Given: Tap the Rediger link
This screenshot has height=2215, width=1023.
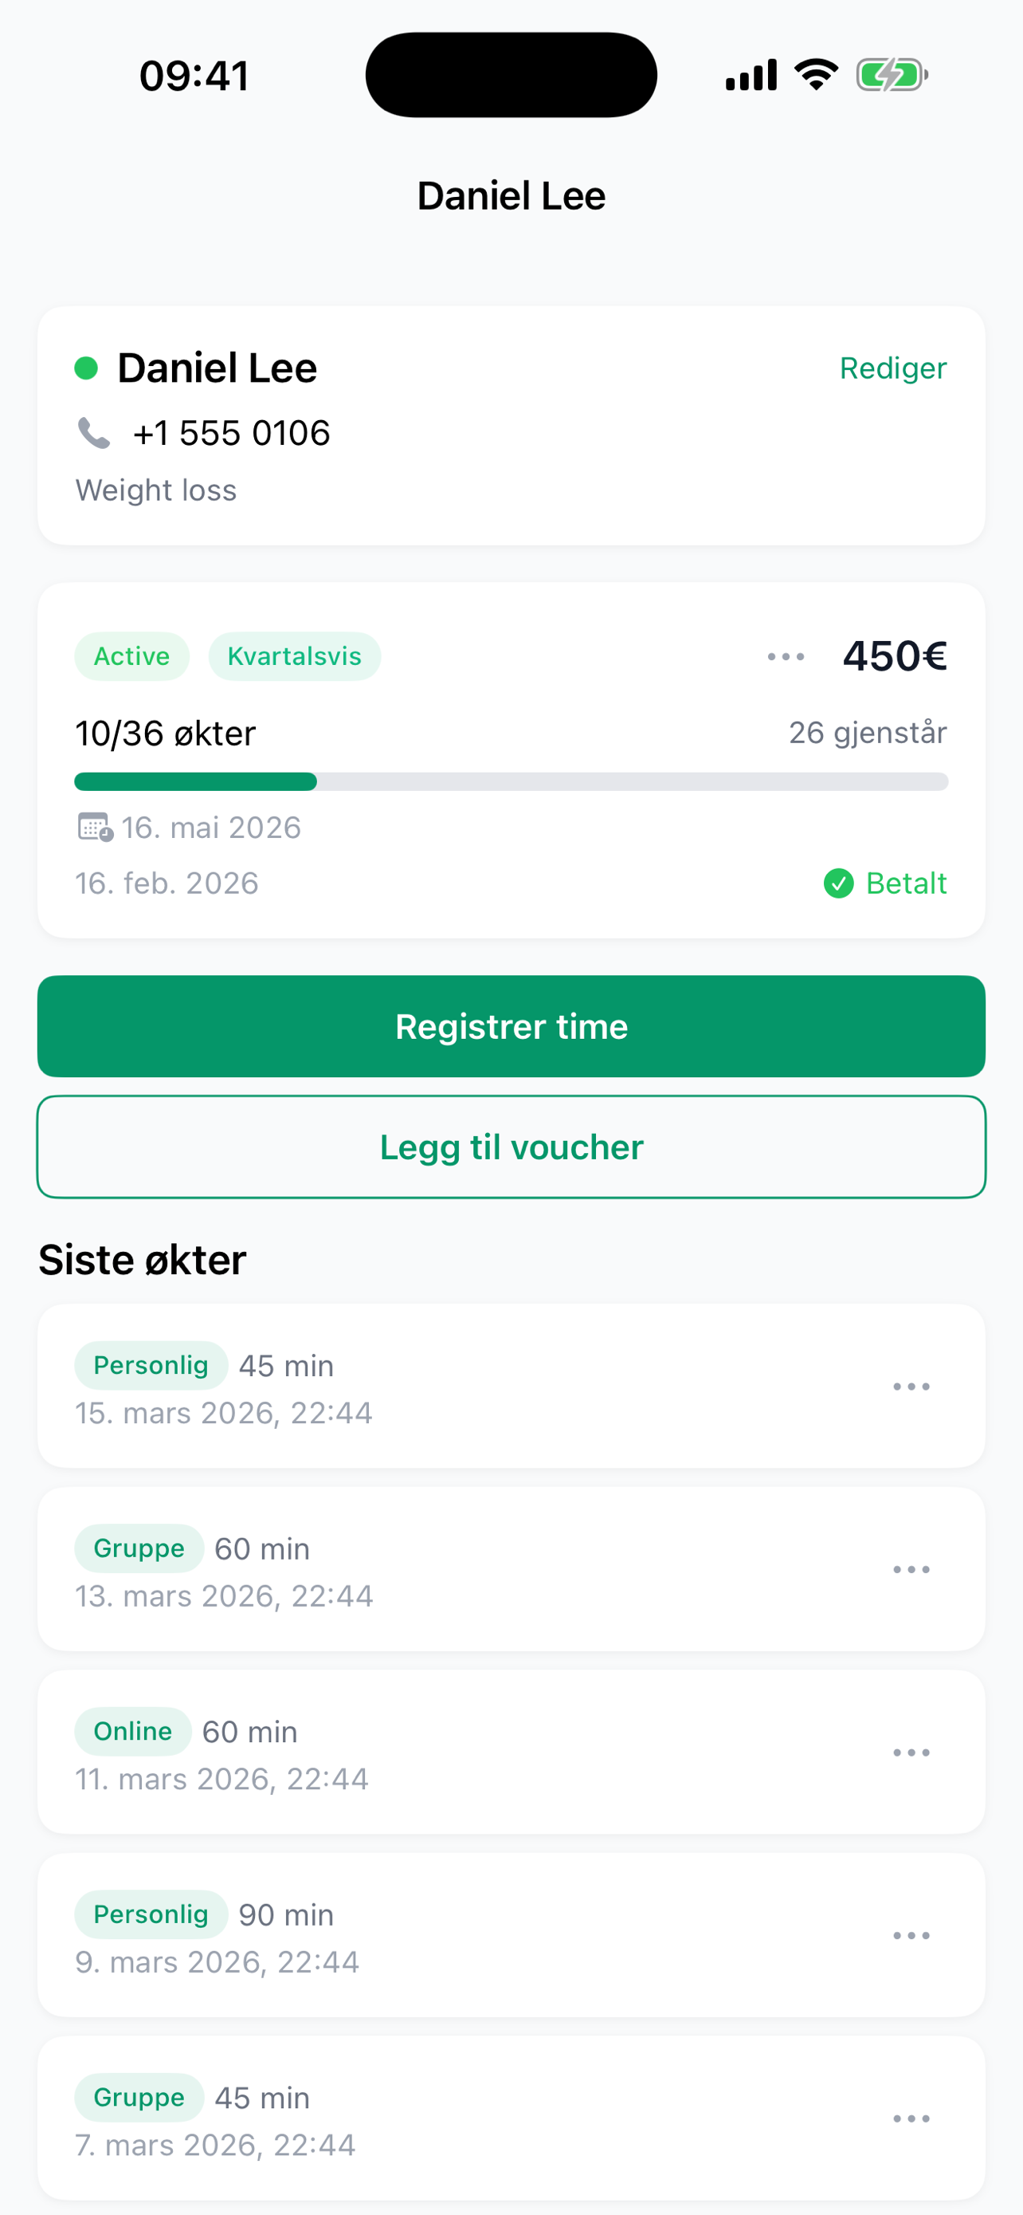Looking at the screenshot, I should point(892,368).
